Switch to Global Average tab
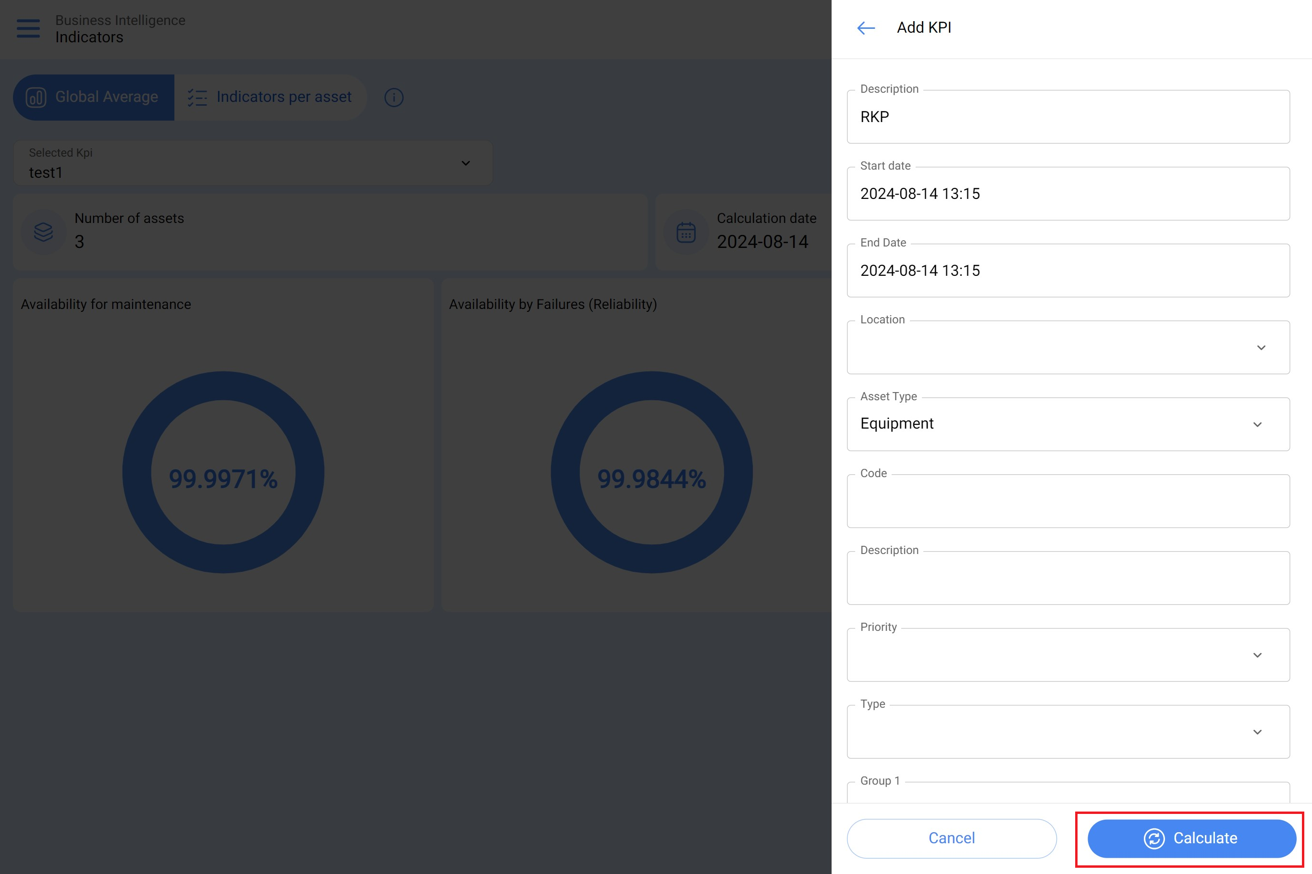This screenshot has width=1312, height=874. point(94,98)
